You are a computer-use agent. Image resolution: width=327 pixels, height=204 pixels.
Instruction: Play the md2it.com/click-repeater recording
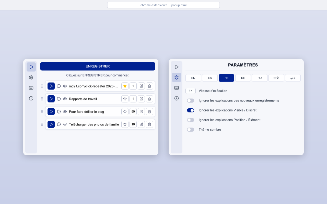click(x=51, y=86)
